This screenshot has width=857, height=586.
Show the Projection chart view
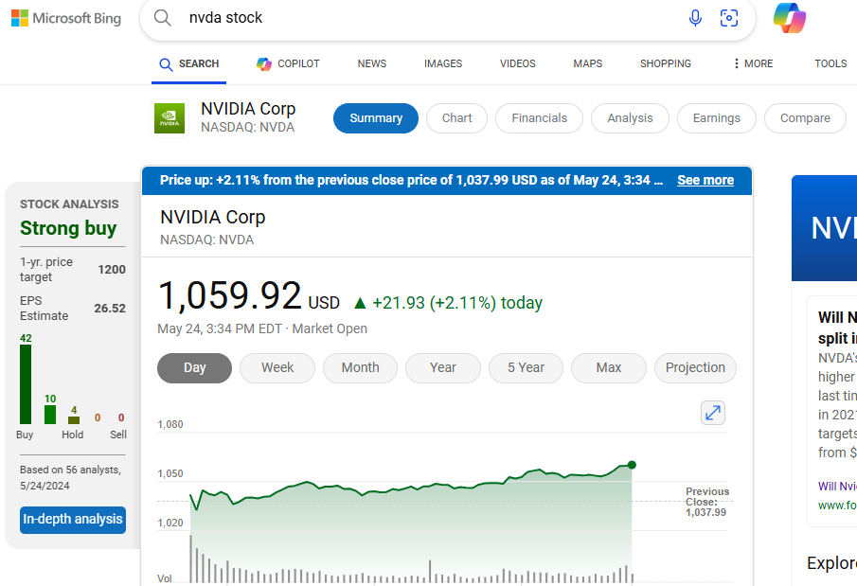click(x=695, y=368)
